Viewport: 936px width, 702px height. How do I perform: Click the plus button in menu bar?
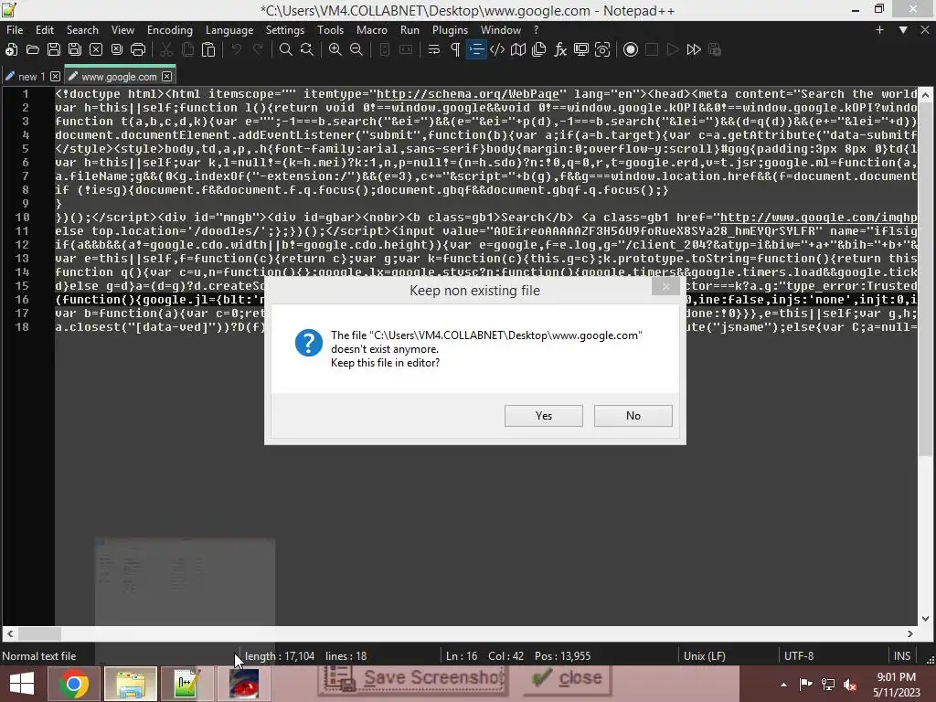coord(879,30)
